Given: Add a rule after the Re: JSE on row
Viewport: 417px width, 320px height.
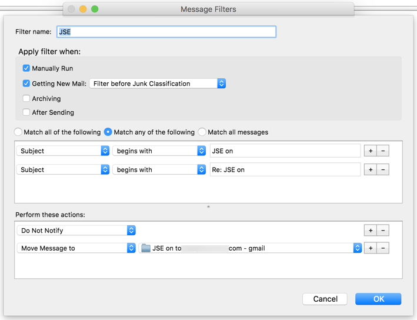Looking at the screenshot, I should [370, 170].
